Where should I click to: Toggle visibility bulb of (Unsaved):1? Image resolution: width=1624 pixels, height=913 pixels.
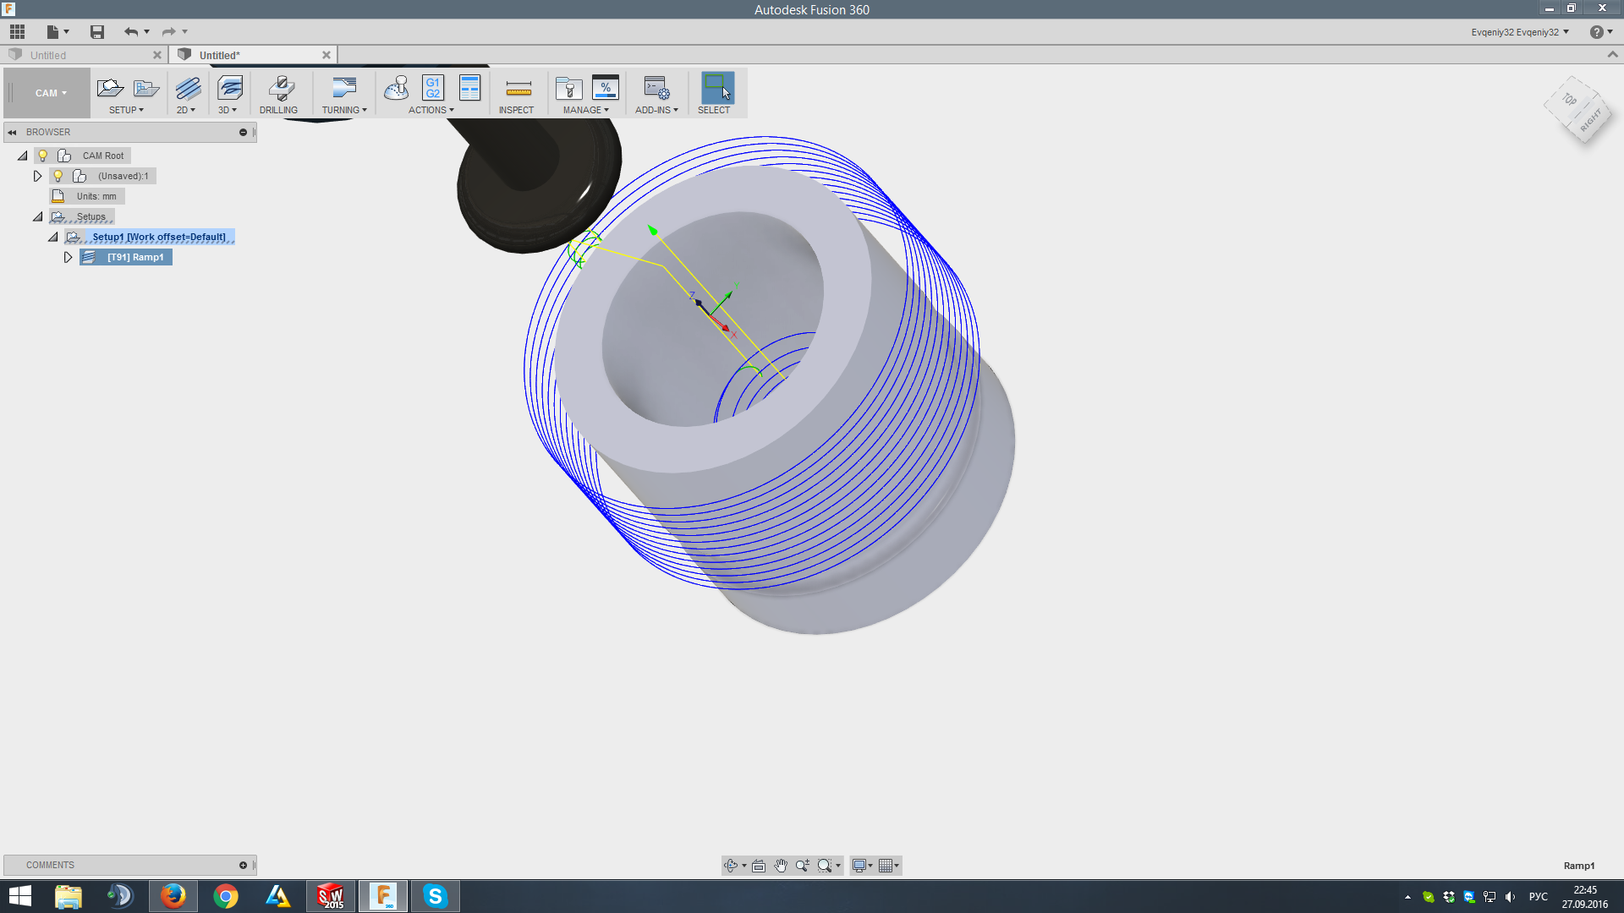click(x=58, y=176)
